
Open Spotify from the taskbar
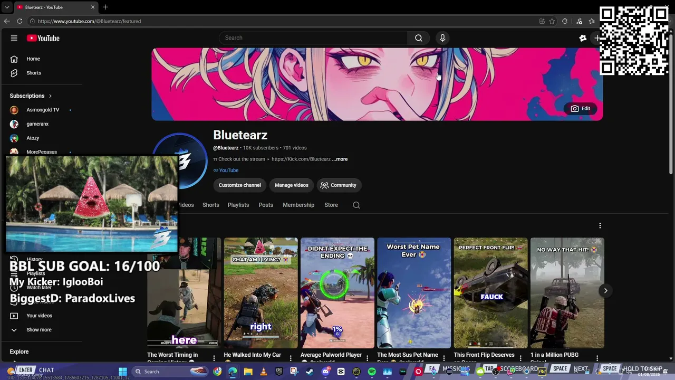pyautogui.click(x=372, y=372)
